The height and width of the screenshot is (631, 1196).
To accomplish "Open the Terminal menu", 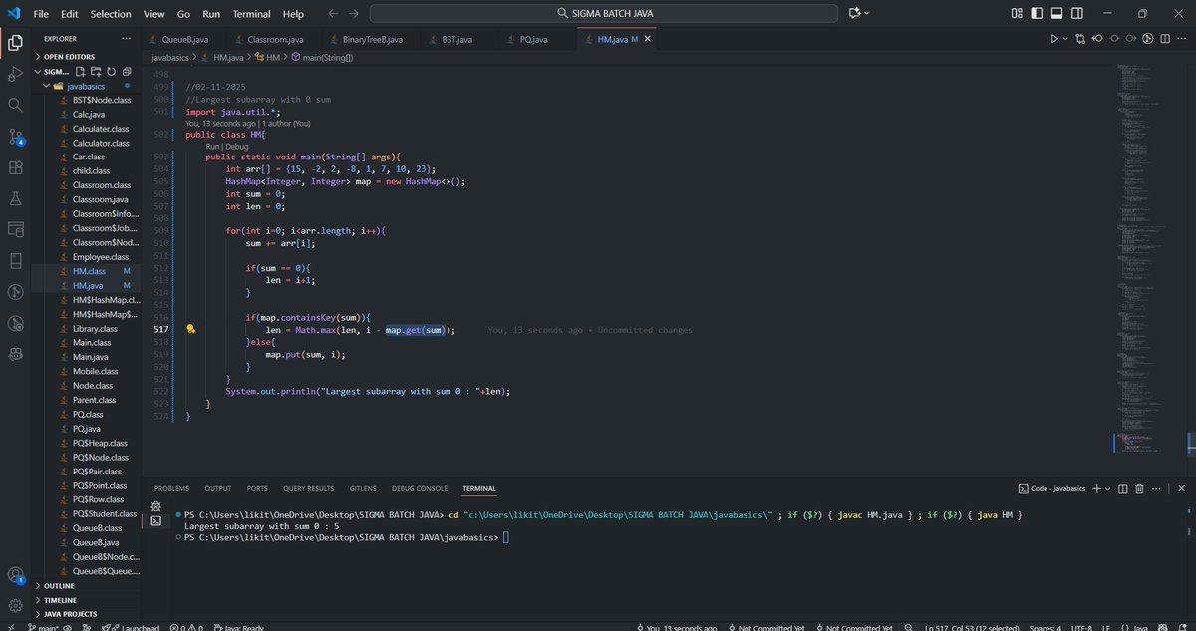I will pyautogui.click(x=250, y=13).
